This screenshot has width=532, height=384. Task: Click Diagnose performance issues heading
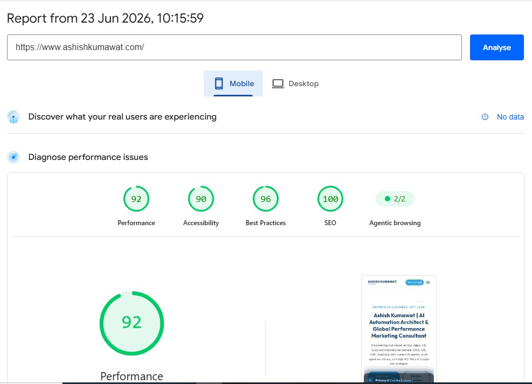point(88,157)
